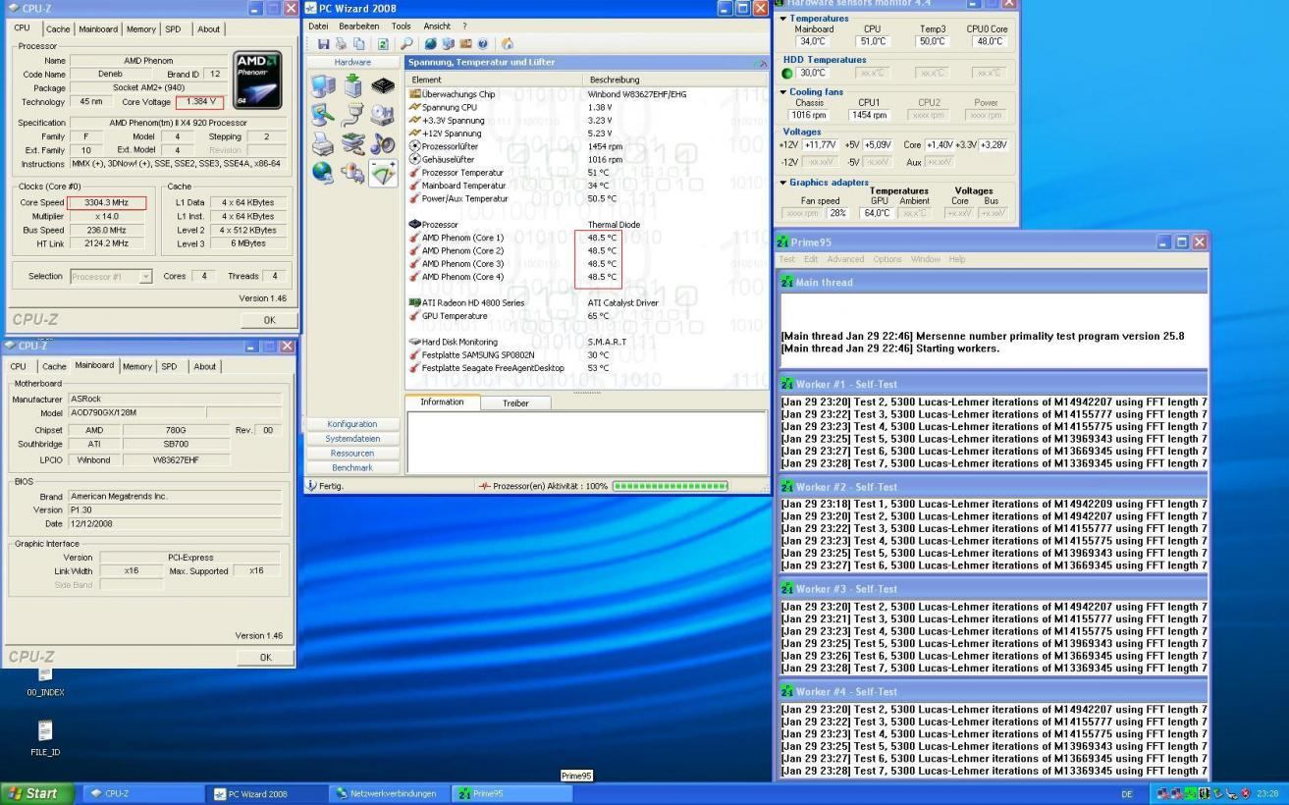This screenshot has width=1289, height=805.
Task: Click the blue Help question mark toolbar icon
Action: 483,43
